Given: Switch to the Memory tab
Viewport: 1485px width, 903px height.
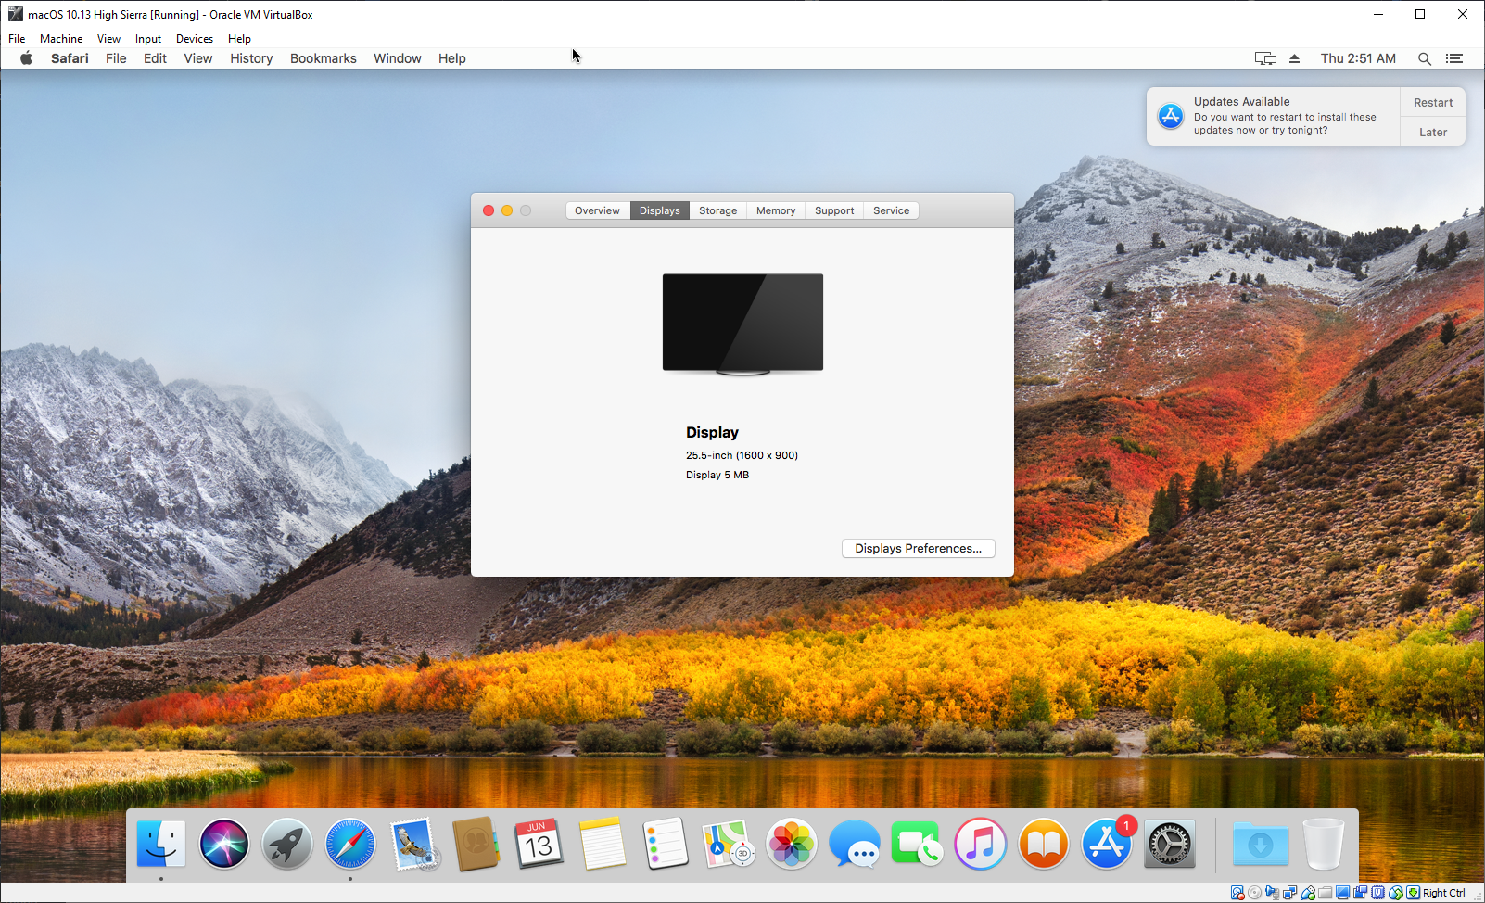Looking at the screenshot, I should pos(775,210).
